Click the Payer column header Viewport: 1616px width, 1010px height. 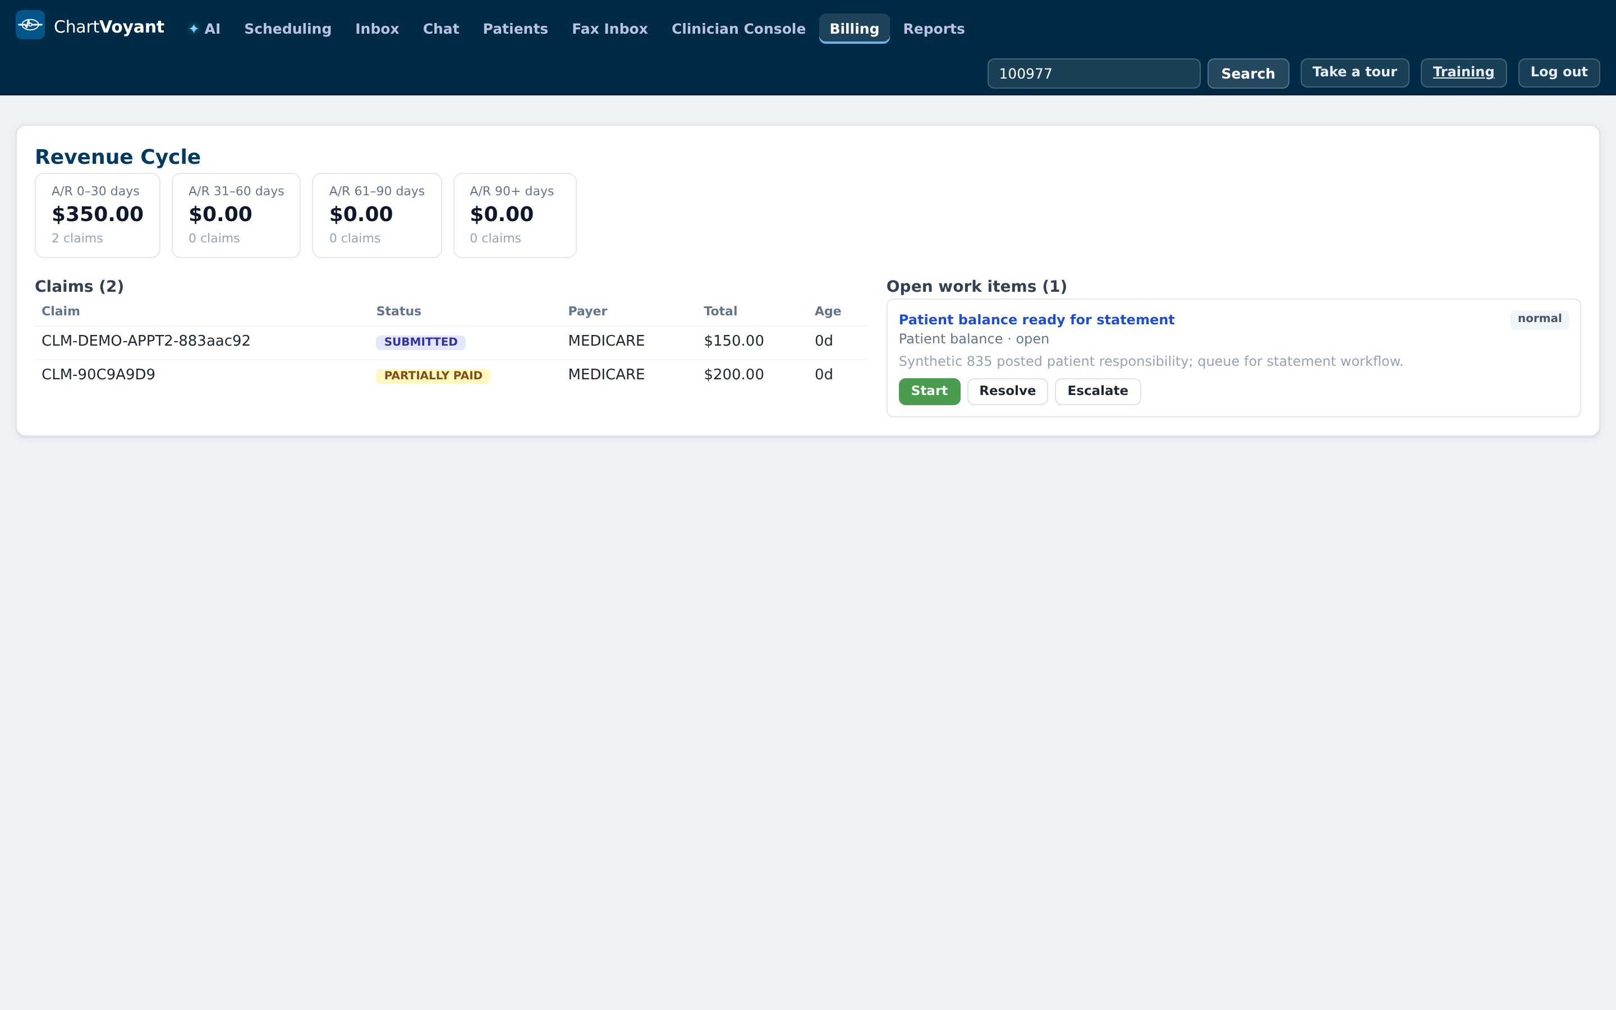[587, 311]
